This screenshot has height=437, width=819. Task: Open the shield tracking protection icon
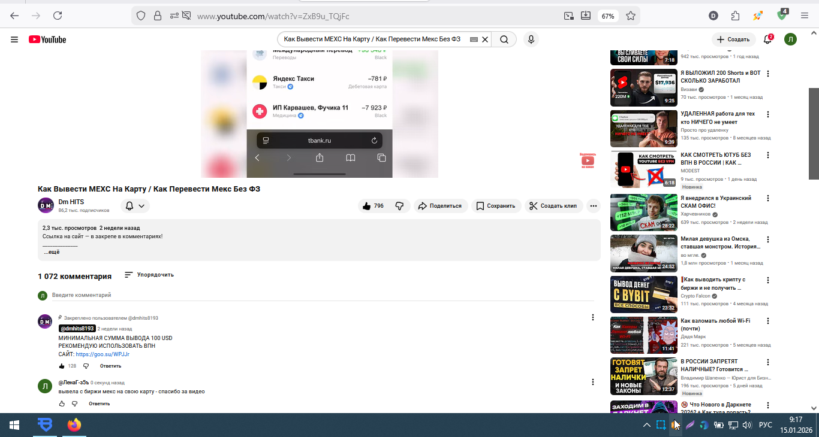(141, 16)
